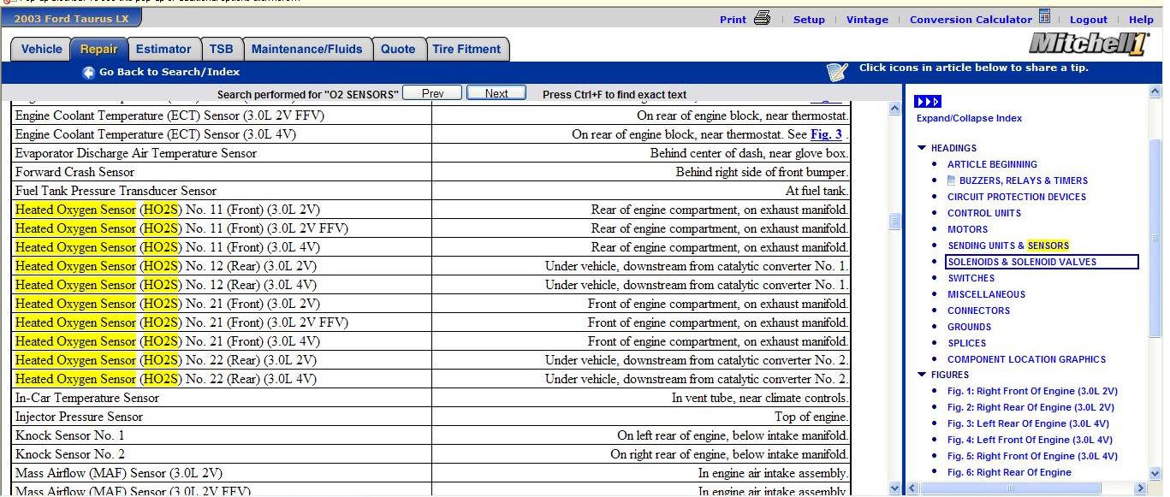Viewport: 1170px width, 497px height.
Task: Open Fig. 1: Right Front Of Engine (3.0L 2V)
Action: (x=1032, y=391)
